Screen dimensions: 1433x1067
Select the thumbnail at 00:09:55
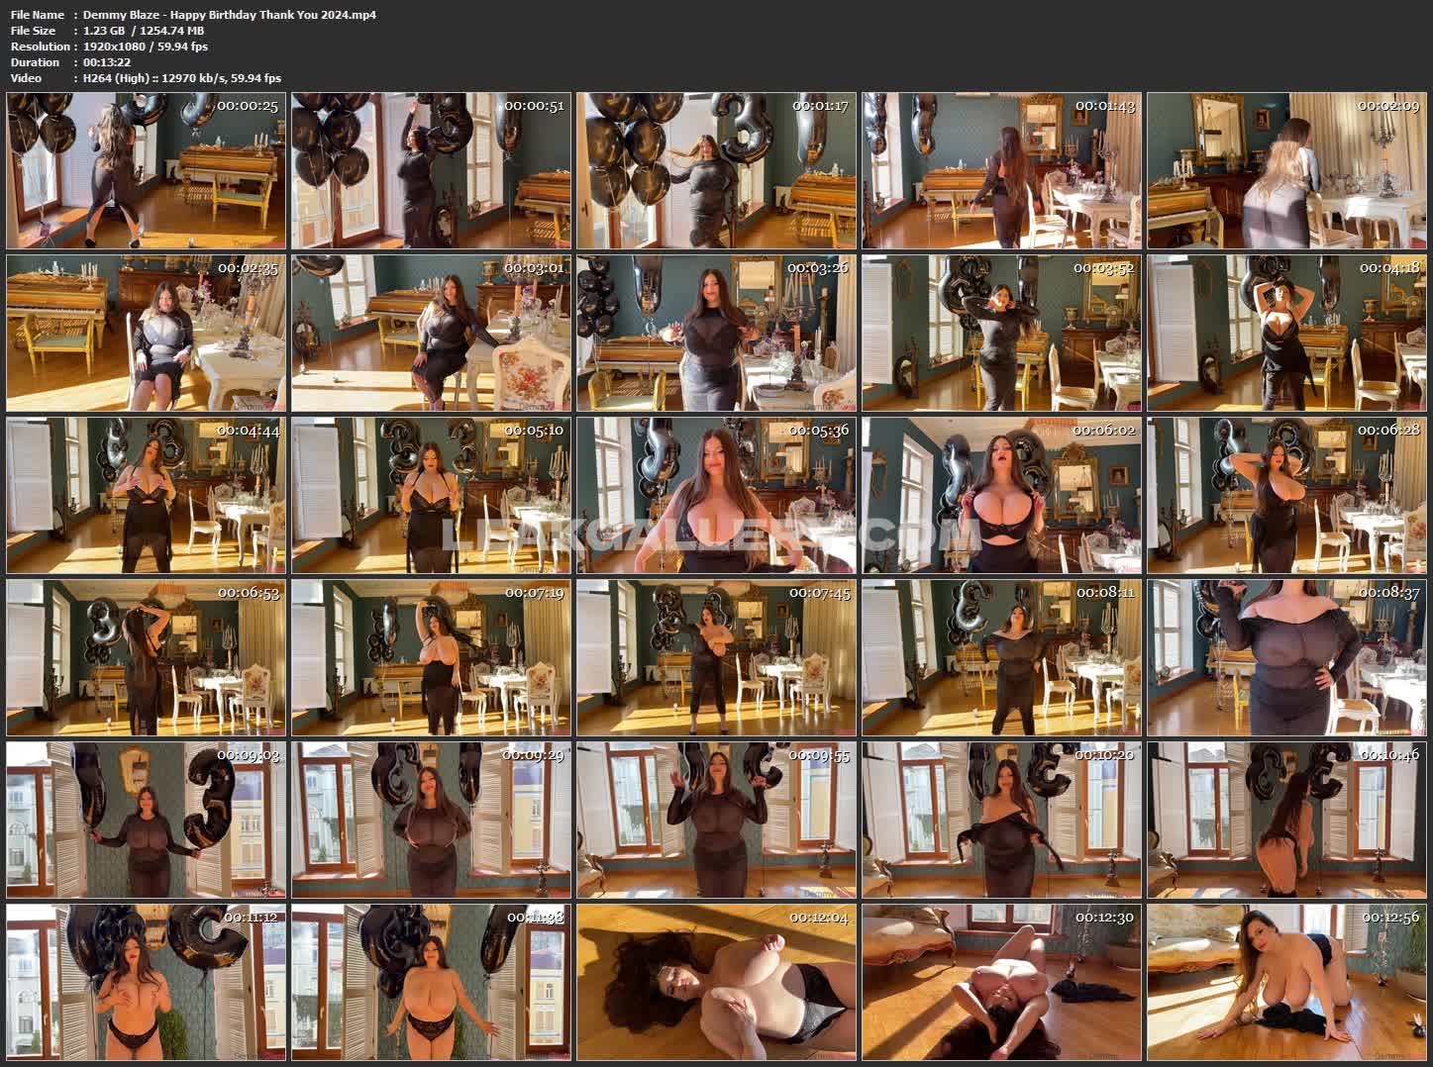716,821
